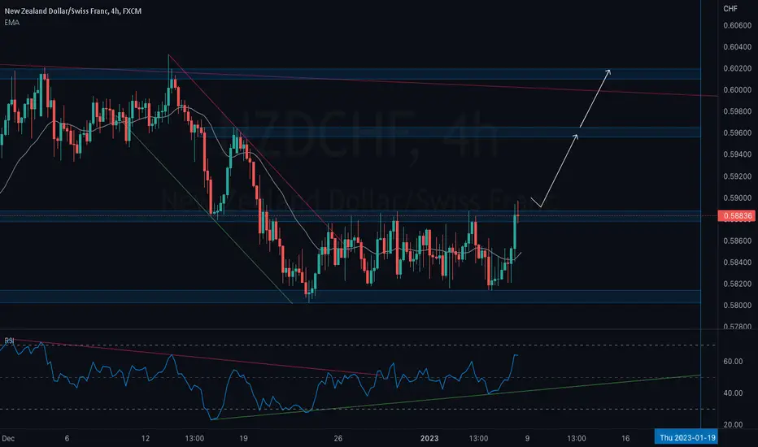Click the current price label 0.58836
The image size is (758, 447).
pyautogui.click(x=737, y=215)
